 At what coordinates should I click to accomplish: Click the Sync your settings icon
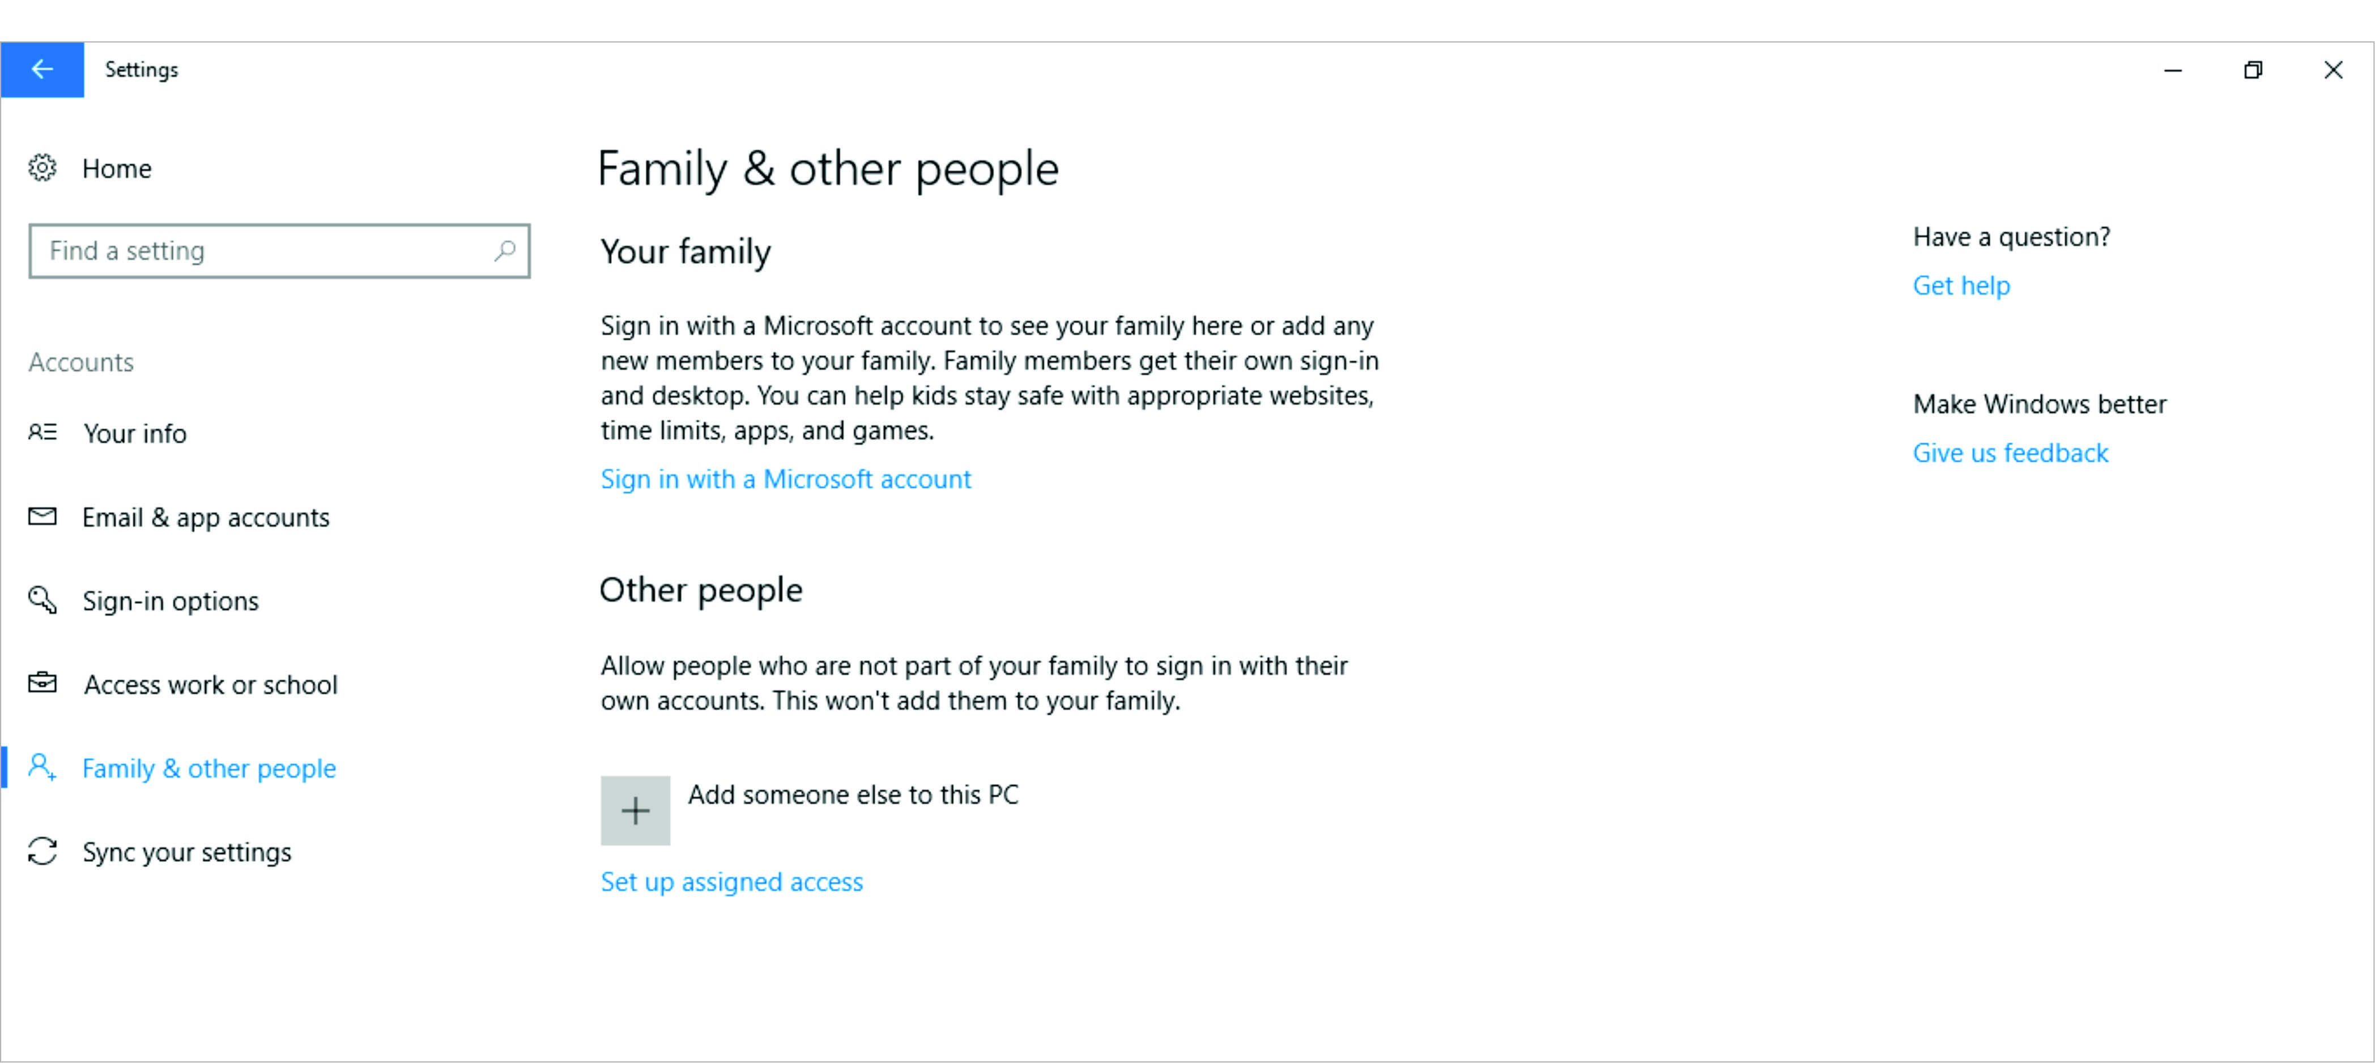42,851
